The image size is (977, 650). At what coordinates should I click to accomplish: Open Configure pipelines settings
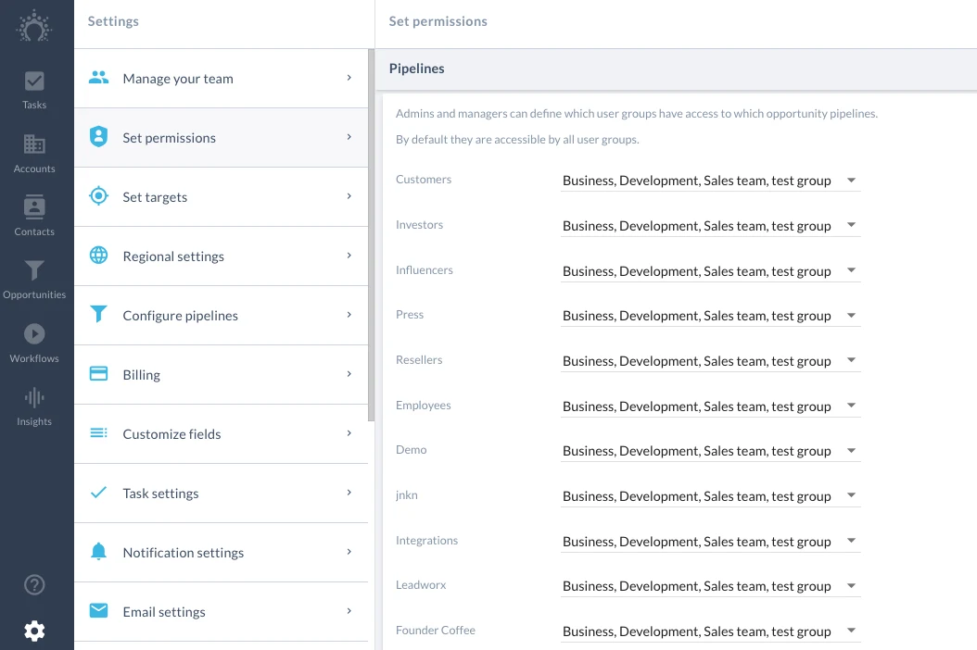coord(222,316)
